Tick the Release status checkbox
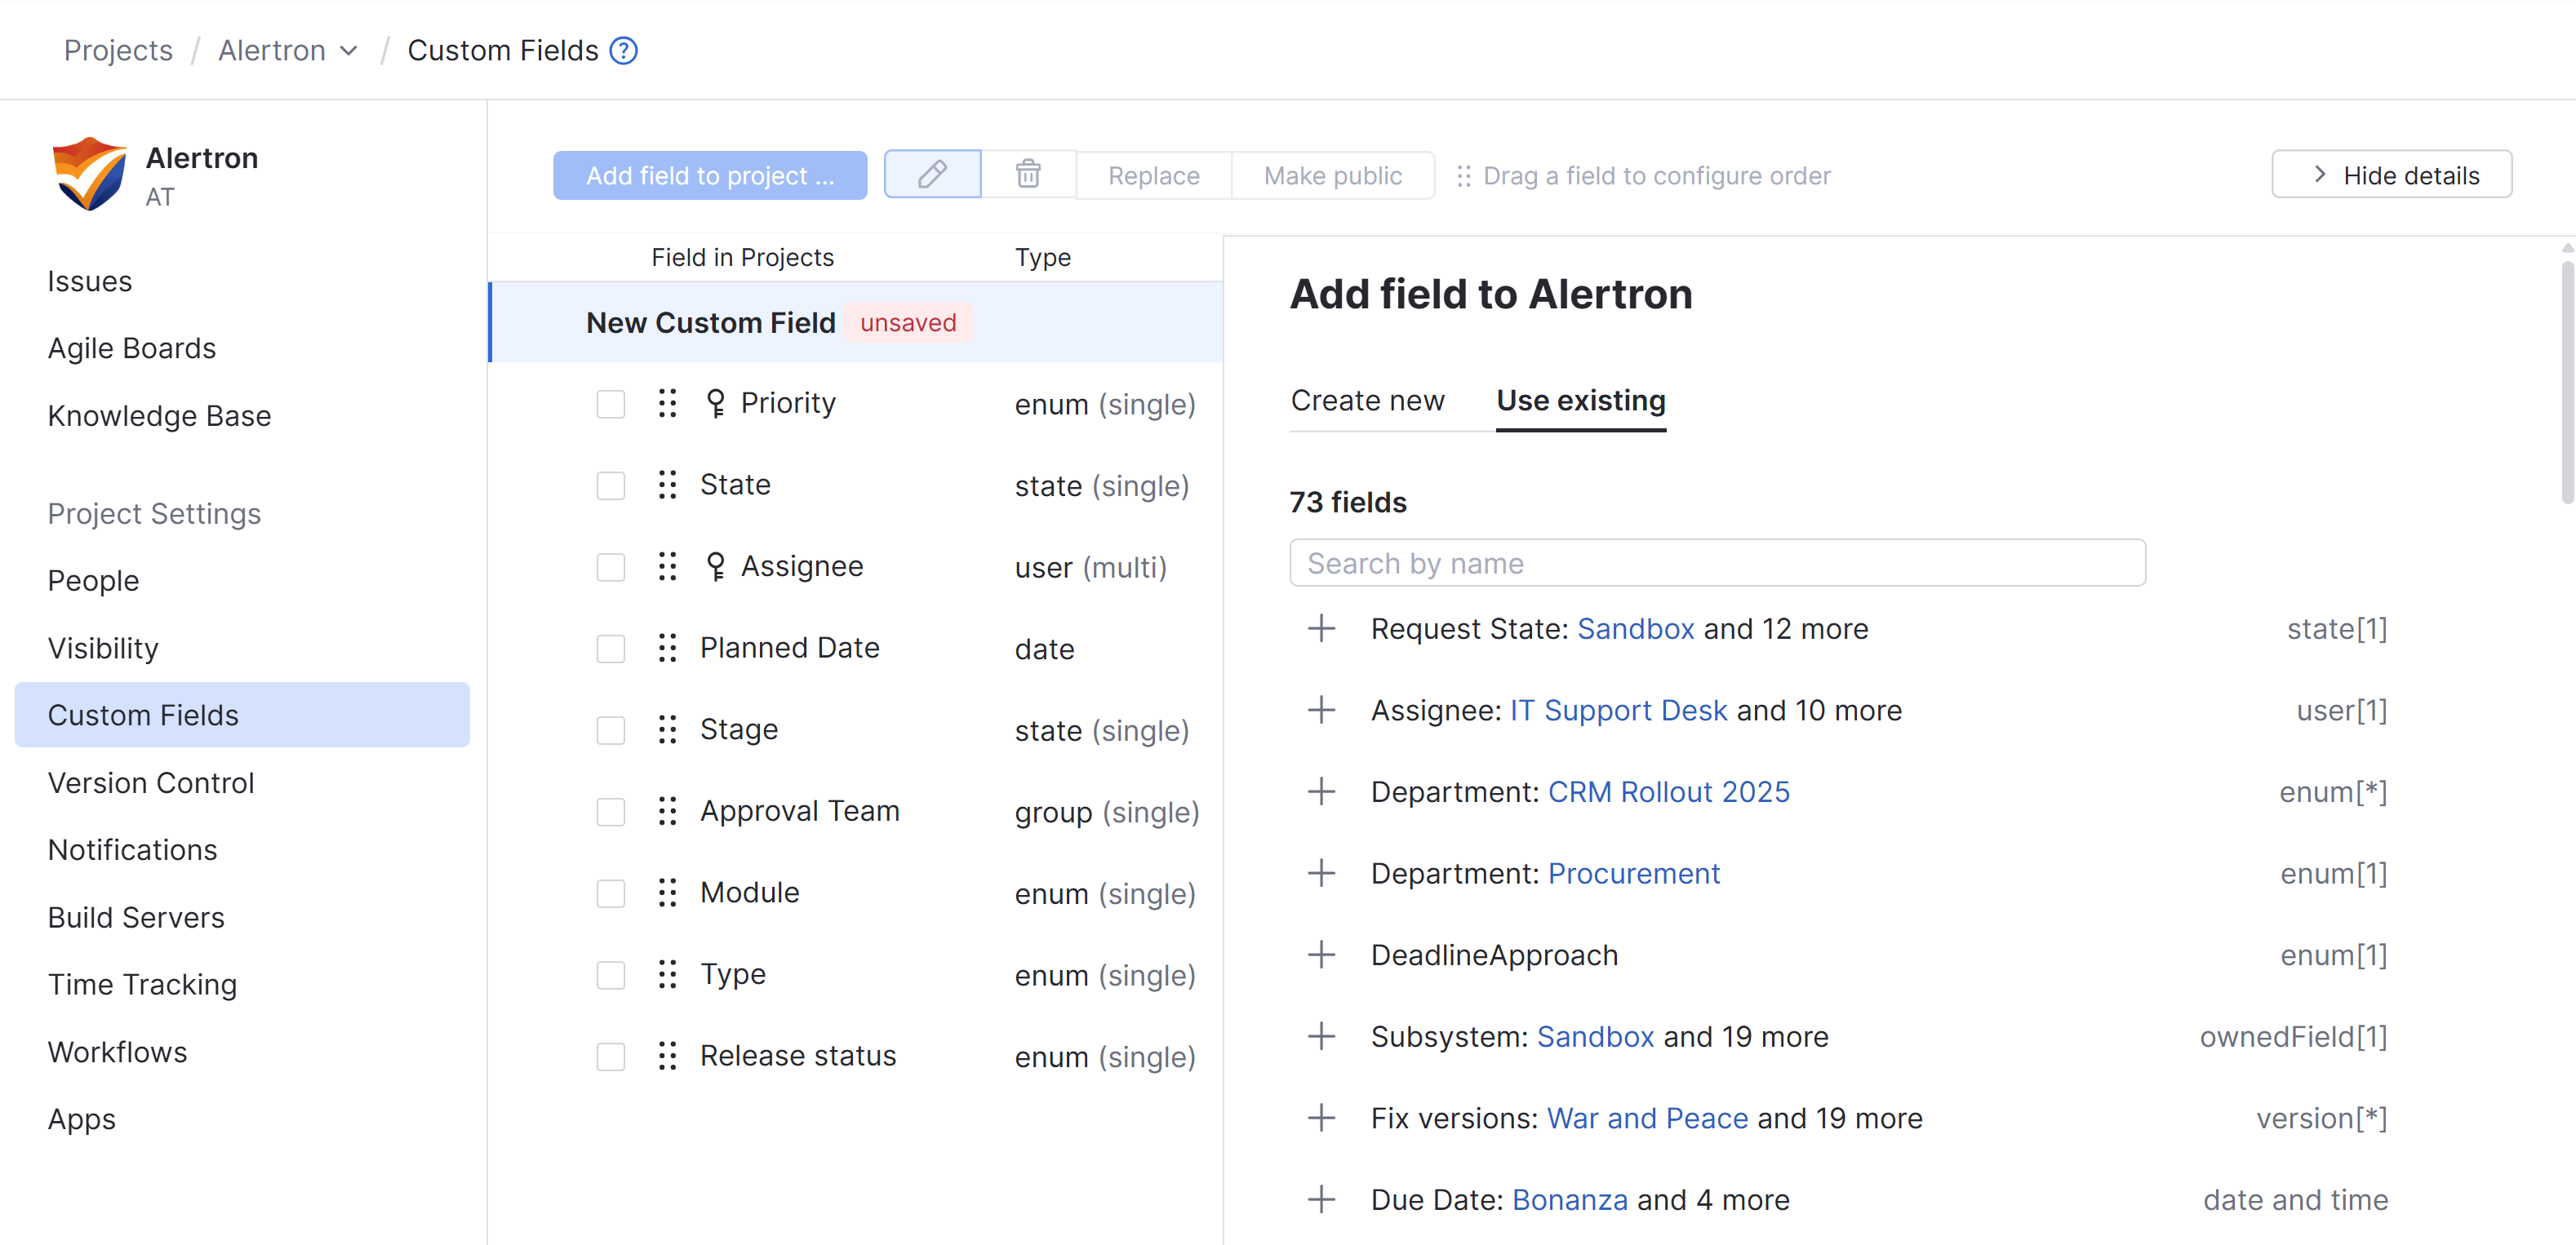This screenshot has height=1245, width=2576. click(x=610, y=1057)
